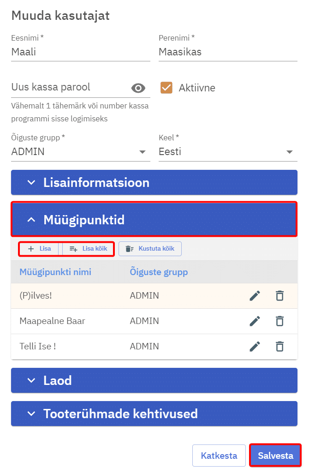Click the Katkesta button
The height and width of the screenshot is (474, 309).
pos(219,456)
